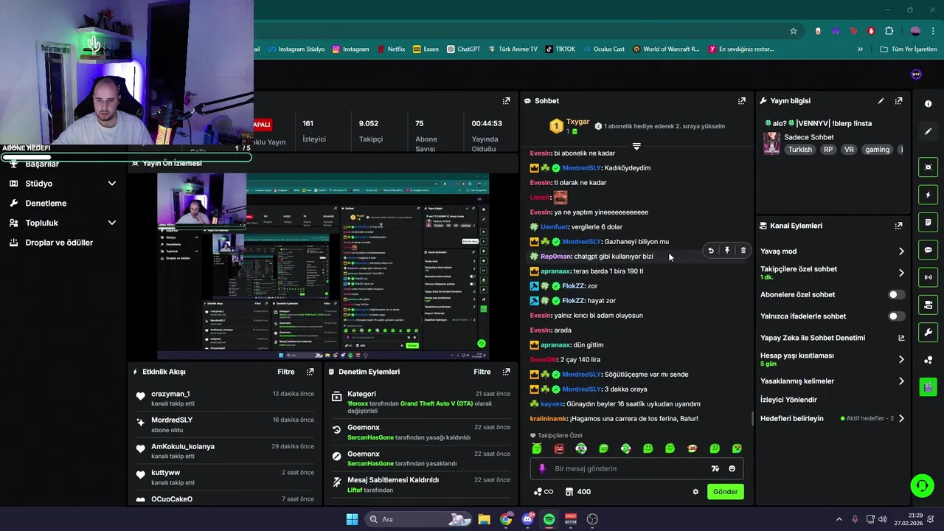Screen dimensions: 944x531
Task: Click the gaming stream tag
Action: coord(877,150)
